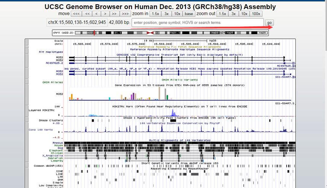Image resolution: width=327 pixels, height=188 pixels.
Task: Zoom in by 3x
Action: pos(167,14)
